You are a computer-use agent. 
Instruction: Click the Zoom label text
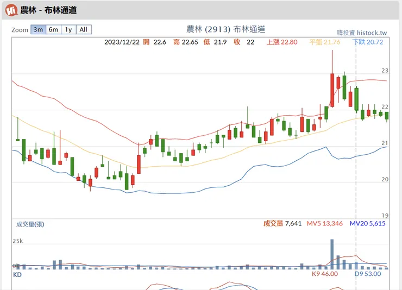(x=20, y=30)
